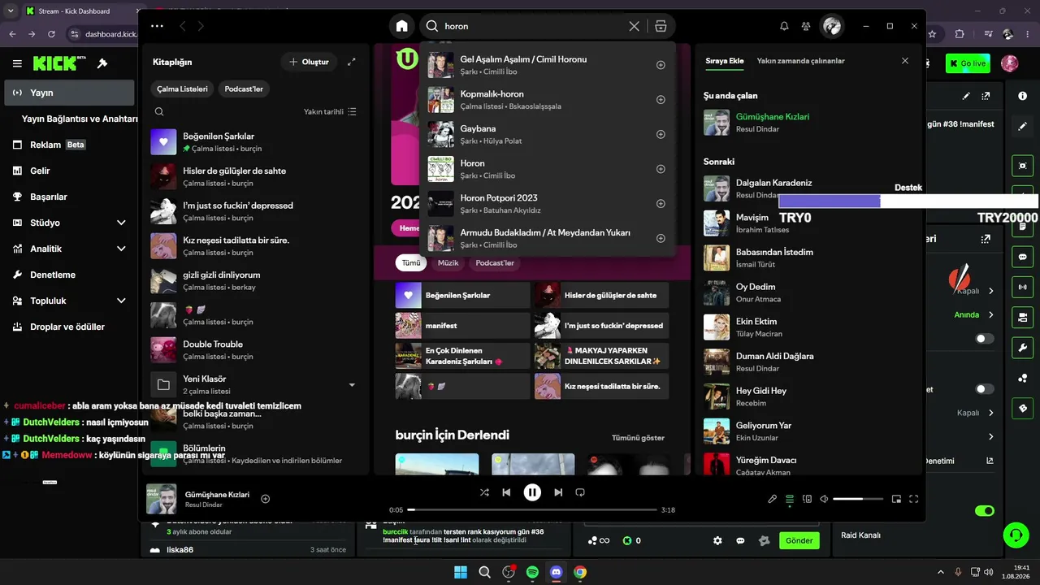Viewport: 1040px width, 585px height.
Task: Click the Kick chat bubble rail icon
Action: 1022,257
